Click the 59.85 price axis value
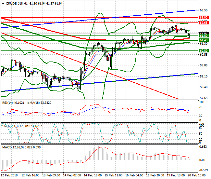 coord(204,65)
